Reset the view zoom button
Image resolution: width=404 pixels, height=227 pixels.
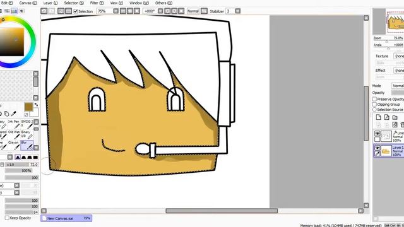click(137, 11)
